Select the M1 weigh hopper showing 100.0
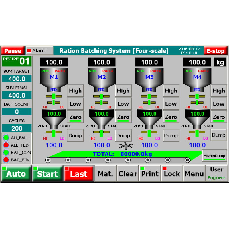The image size is (229, 229). [x=54, y=119]
